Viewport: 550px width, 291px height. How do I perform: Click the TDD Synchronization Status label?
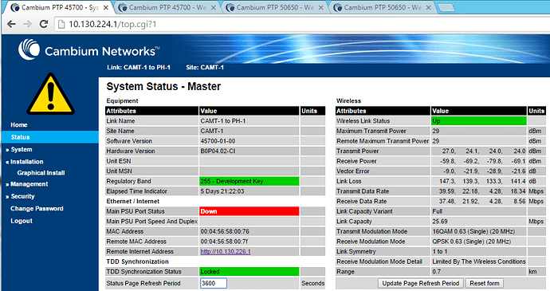click(x=143, y=272)
